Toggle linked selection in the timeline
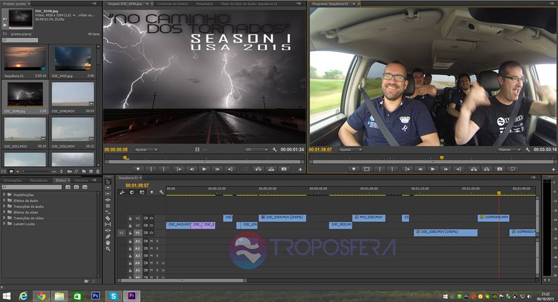 [142, 192]
